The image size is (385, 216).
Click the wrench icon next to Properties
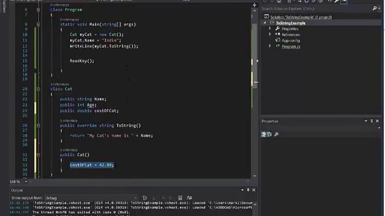pyautogui.click(x=277, y=29)
